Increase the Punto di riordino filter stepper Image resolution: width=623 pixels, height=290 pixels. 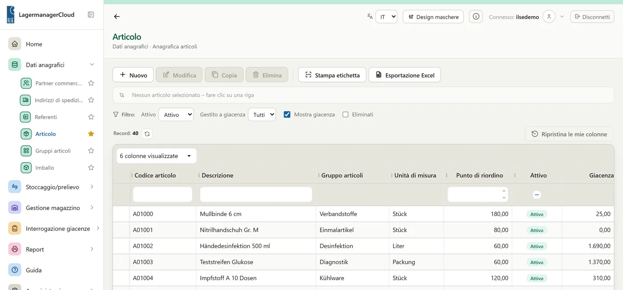tap(504, 191)
